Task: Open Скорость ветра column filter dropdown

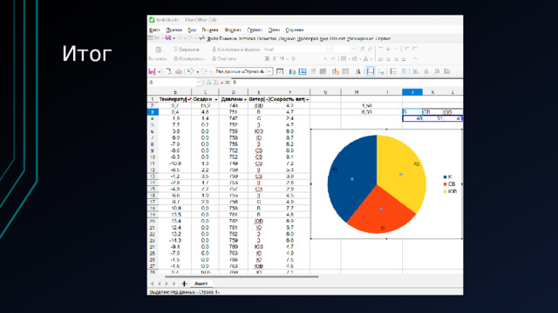Action: (308, 99)
